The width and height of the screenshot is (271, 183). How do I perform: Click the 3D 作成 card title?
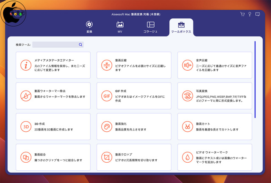(39, 124)
